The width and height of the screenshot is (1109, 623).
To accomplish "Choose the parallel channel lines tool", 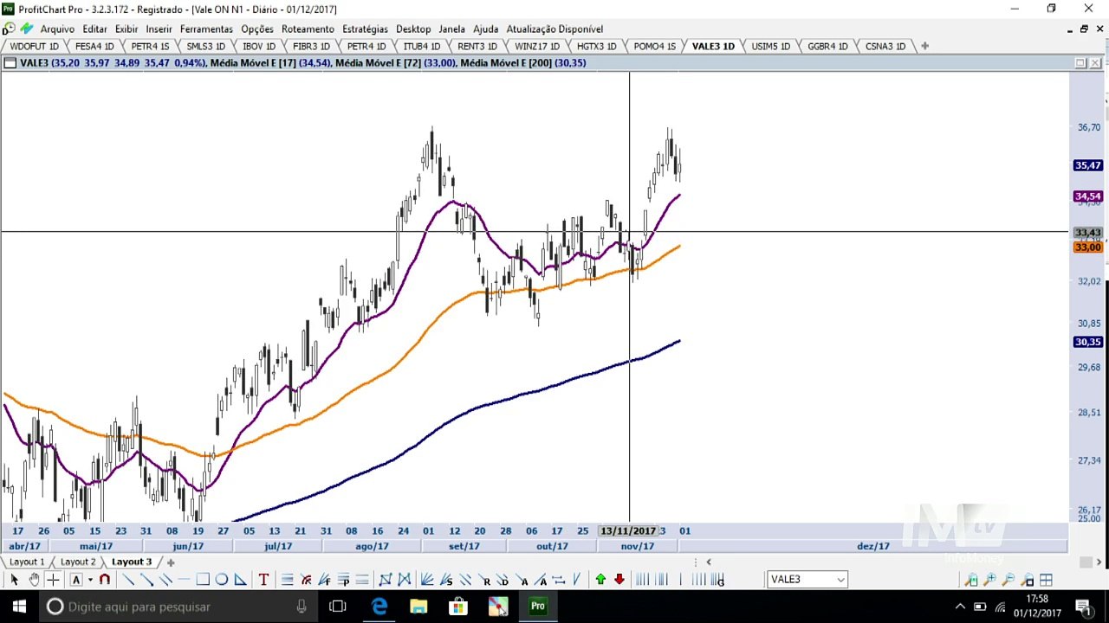I will point(165,580).
